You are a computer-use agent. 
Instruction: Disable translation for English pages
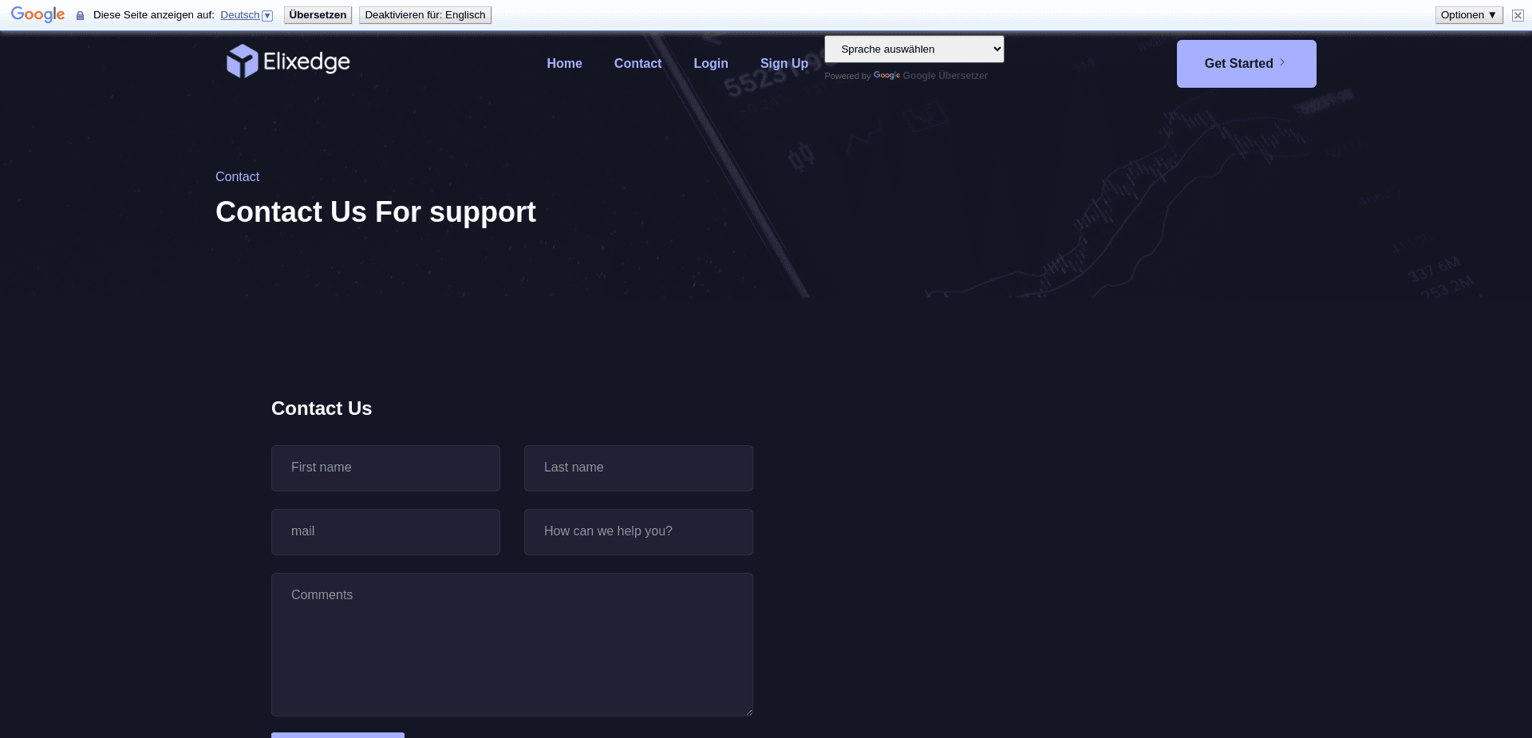tap(424, 14)
